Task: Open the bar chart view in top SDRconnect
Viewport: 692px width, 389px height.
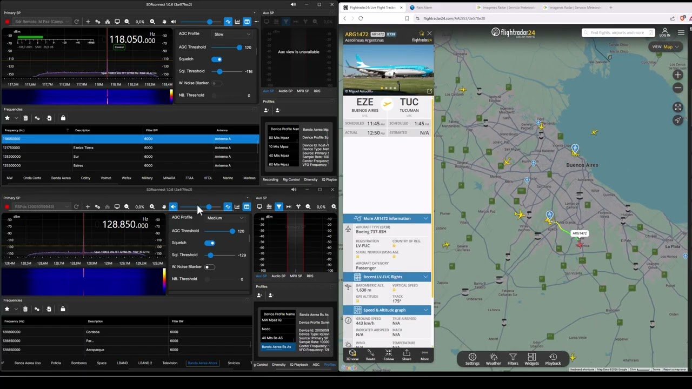Action: (x=237, y=22)
